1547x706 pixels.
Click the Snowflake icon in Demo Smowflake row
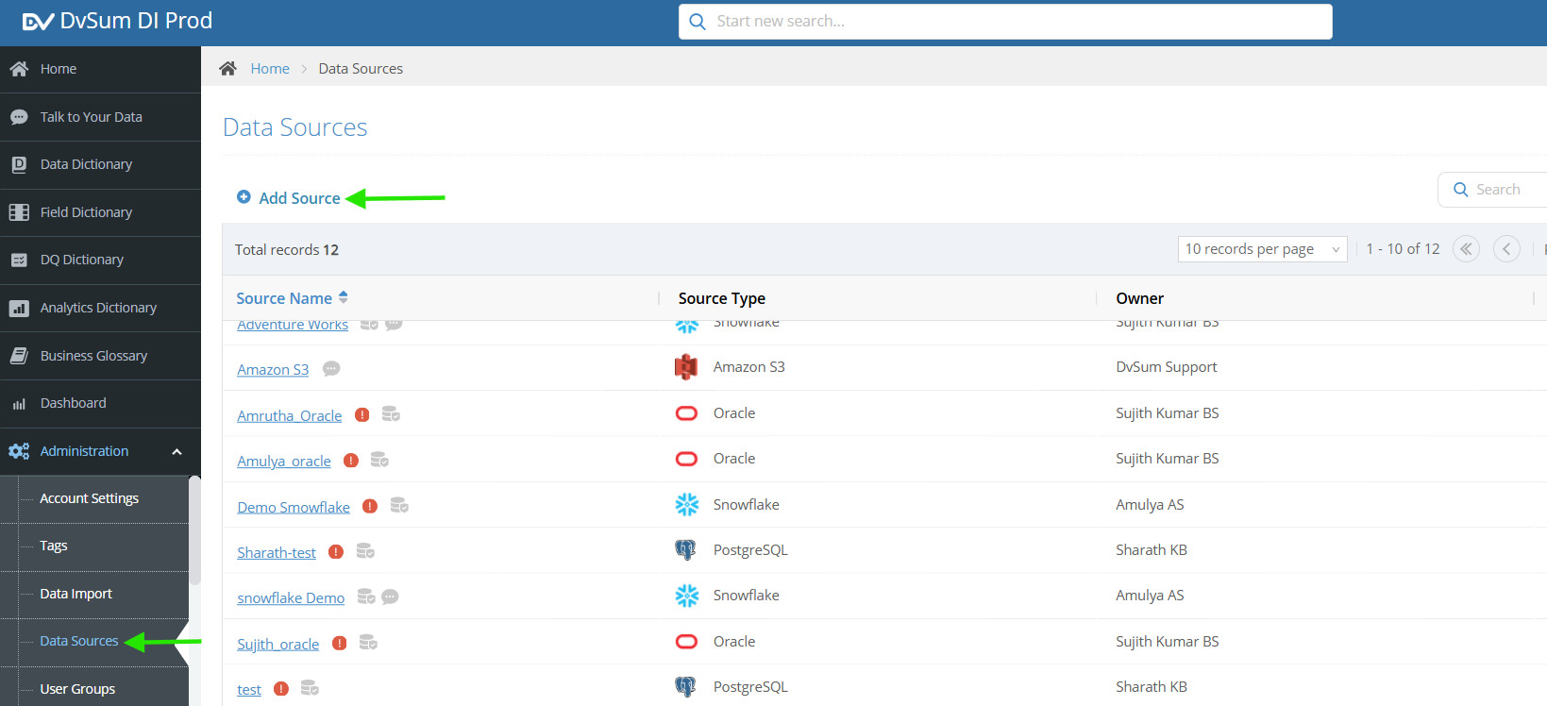[x=687, y=505]
